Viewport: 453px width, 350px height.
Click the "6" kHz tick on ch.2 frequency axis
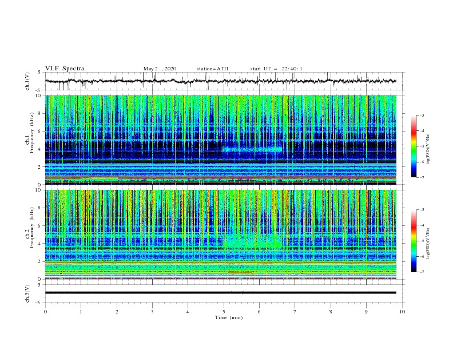40,226
